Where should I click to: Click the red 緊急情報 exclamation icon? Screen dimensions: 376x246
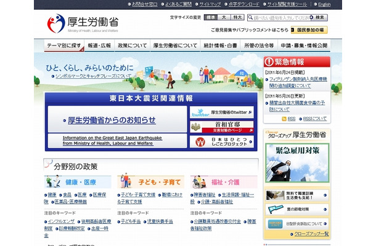[269, 61]
